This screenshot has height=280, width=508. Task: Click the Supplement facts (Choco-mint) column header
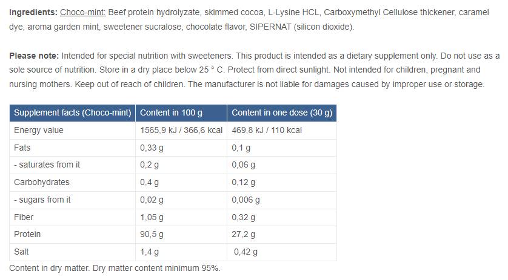(x=73, y=113)
